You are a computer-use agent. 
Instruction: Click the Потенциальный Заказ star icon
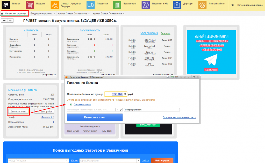tap(233, 5)
